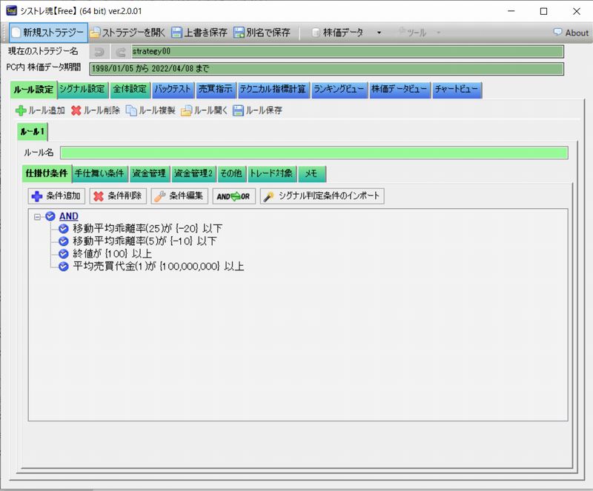Edit the condition with 条件編集
593x491 pixels.
pyautogui.click(x=179, y=196)
